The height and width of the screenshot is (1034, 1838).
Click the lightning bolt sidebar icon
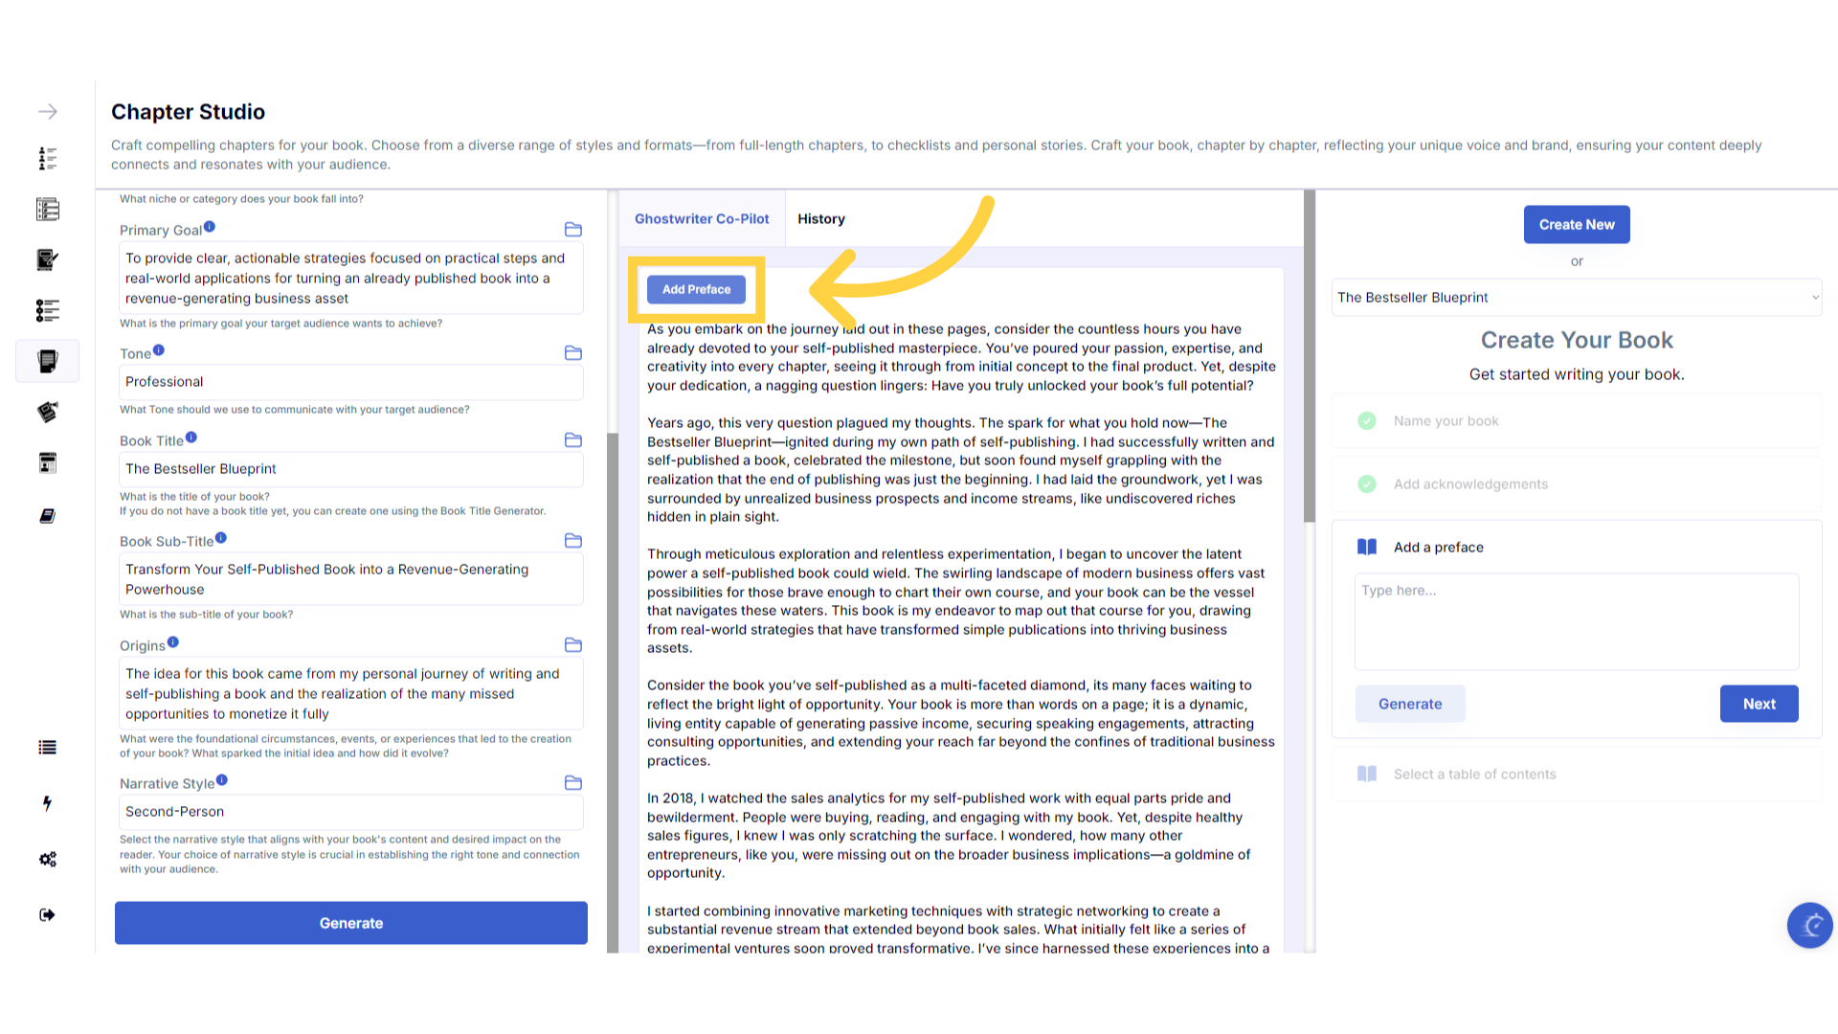pos(47,803)
